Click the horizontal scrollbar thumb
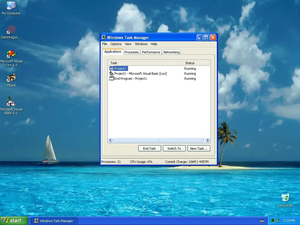 click(x=158, y=140)
